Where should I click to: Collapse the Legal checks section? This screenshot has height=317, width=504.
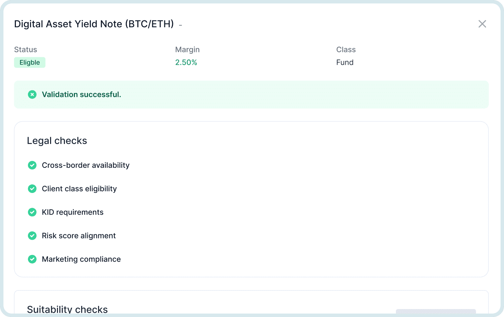[x=57, y=141]
